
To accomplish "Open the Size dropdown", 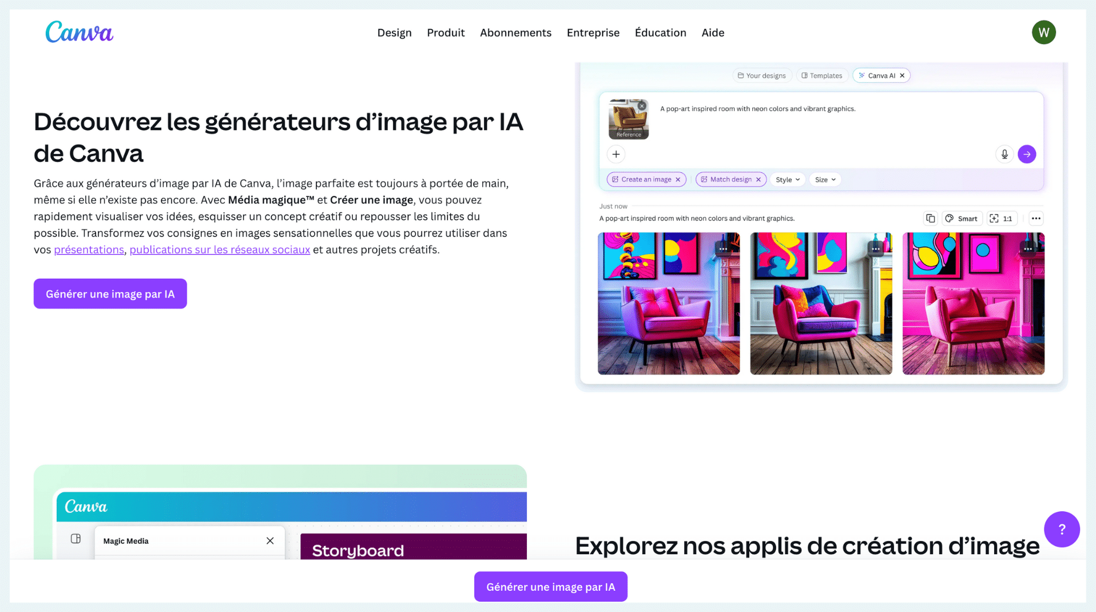I will pyautogui.click(x=825, y=179).
